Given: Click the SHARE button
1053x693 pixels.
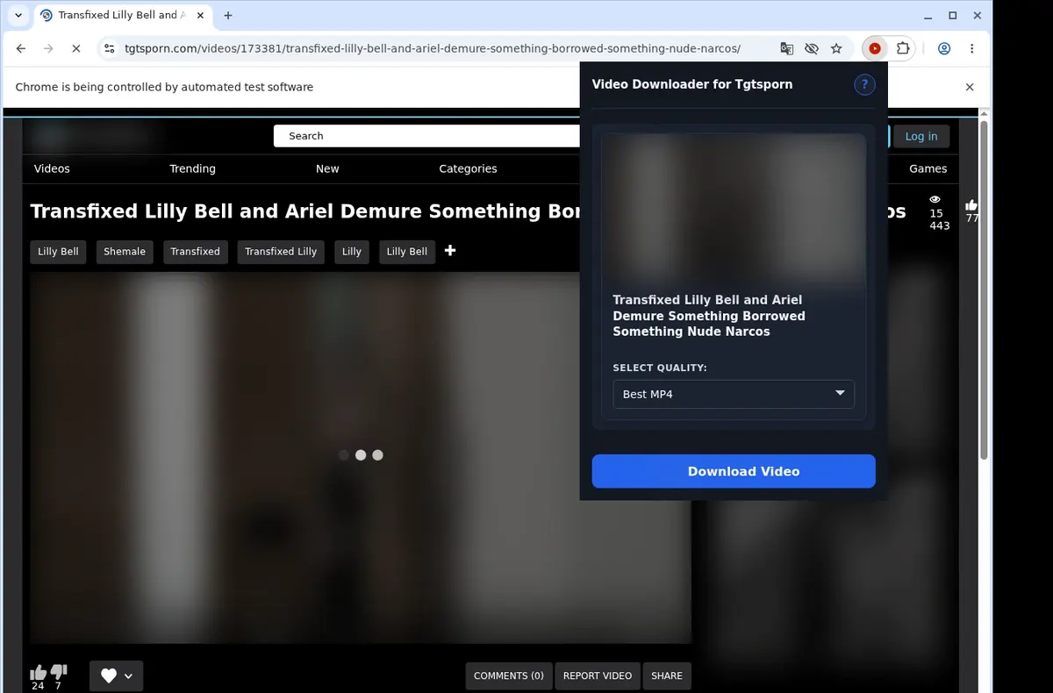Looking at the screenshot, I should pos(667,675).
